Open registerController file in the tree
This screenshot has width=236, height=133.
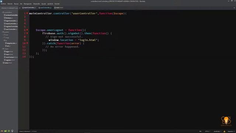pos(11,27)
